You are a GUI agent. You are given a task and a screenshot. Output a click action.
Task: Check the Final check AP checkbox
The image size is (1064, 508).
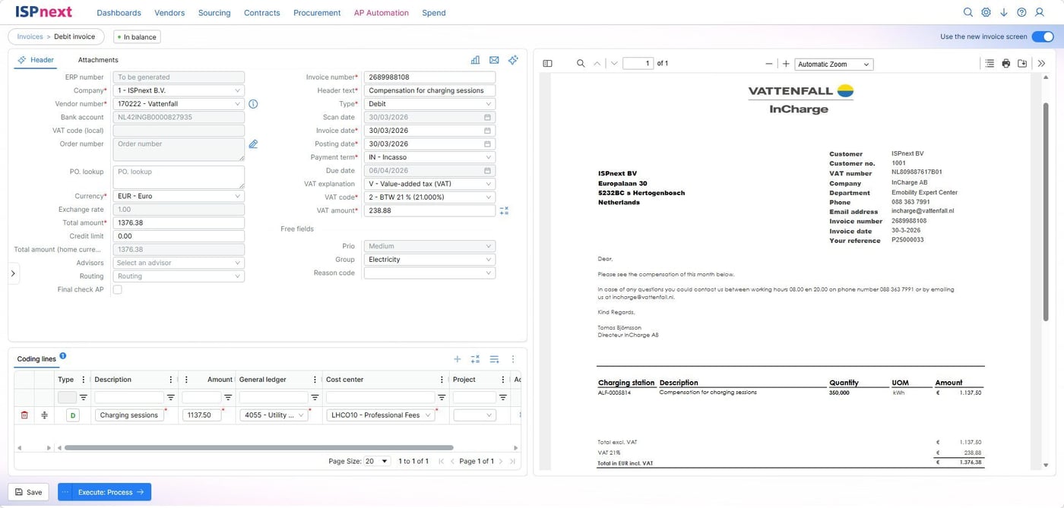click(118, 289)
